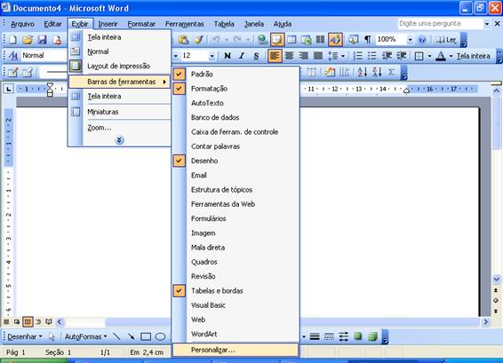The height and width of the screenshot is (363, 503).
Task: Enable the Banco de dados toolbar
Action: point(236,117)
